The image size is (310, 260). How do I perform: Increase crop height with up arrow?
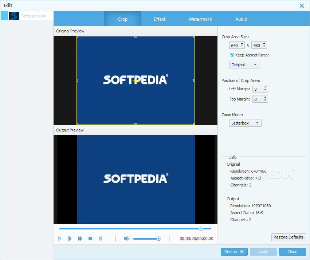(x=264, y=43)
